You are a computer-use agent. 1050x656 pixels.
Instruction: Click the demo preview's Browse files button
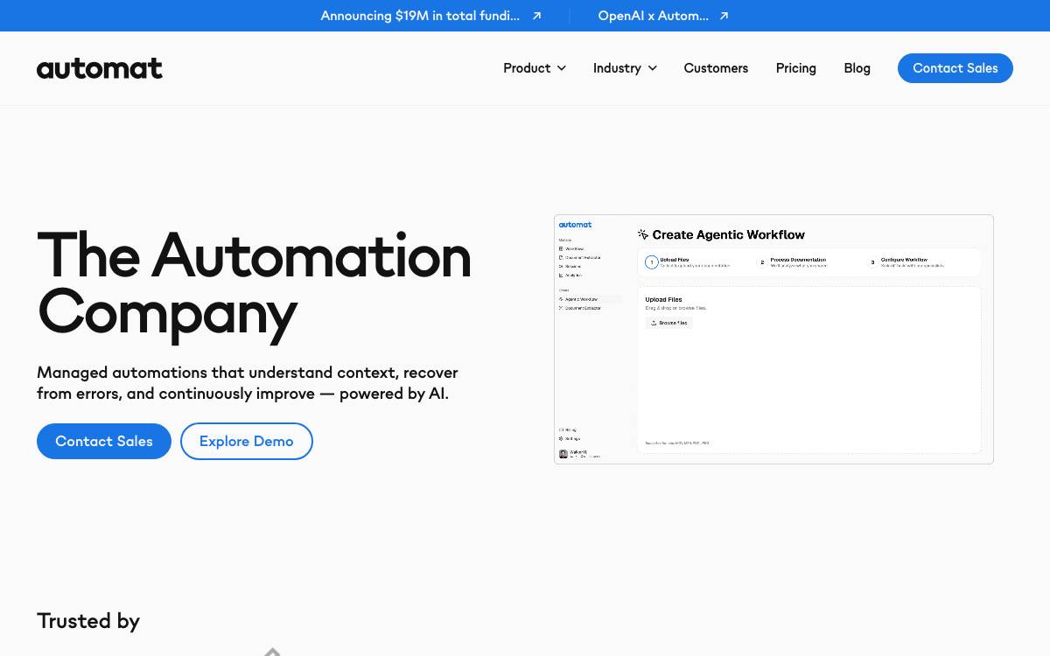coord(669,323)
